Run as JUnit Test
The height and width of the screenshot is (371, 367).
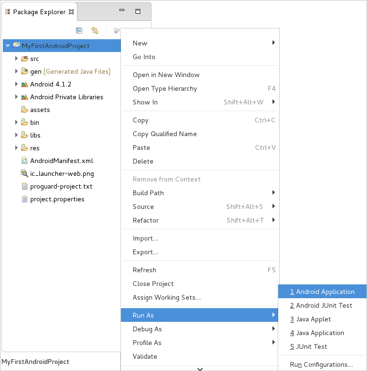tap(323, 346)
